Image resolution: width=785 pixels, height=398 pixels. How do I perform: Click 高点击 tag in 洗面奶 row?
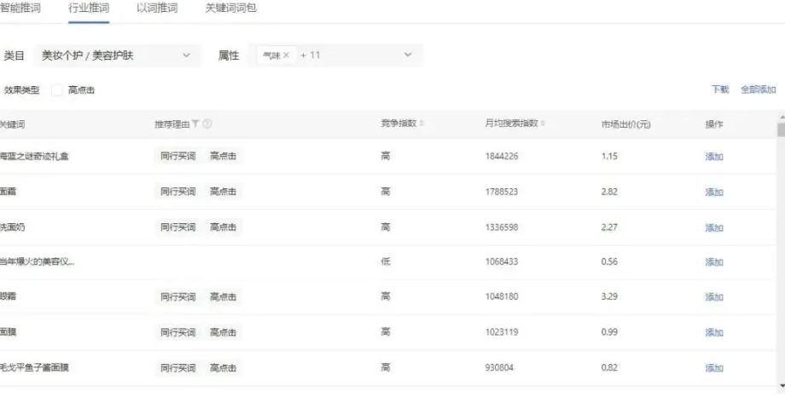pos(223,227)
